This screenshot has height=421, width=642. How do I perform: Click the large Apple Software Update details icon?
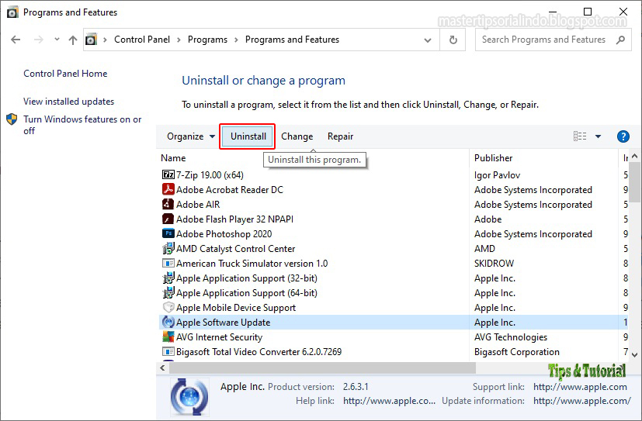[189, 396]
